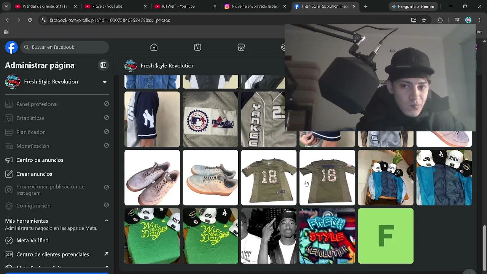Close the Prendas de diseñador tab

click(x=75, y=6)
